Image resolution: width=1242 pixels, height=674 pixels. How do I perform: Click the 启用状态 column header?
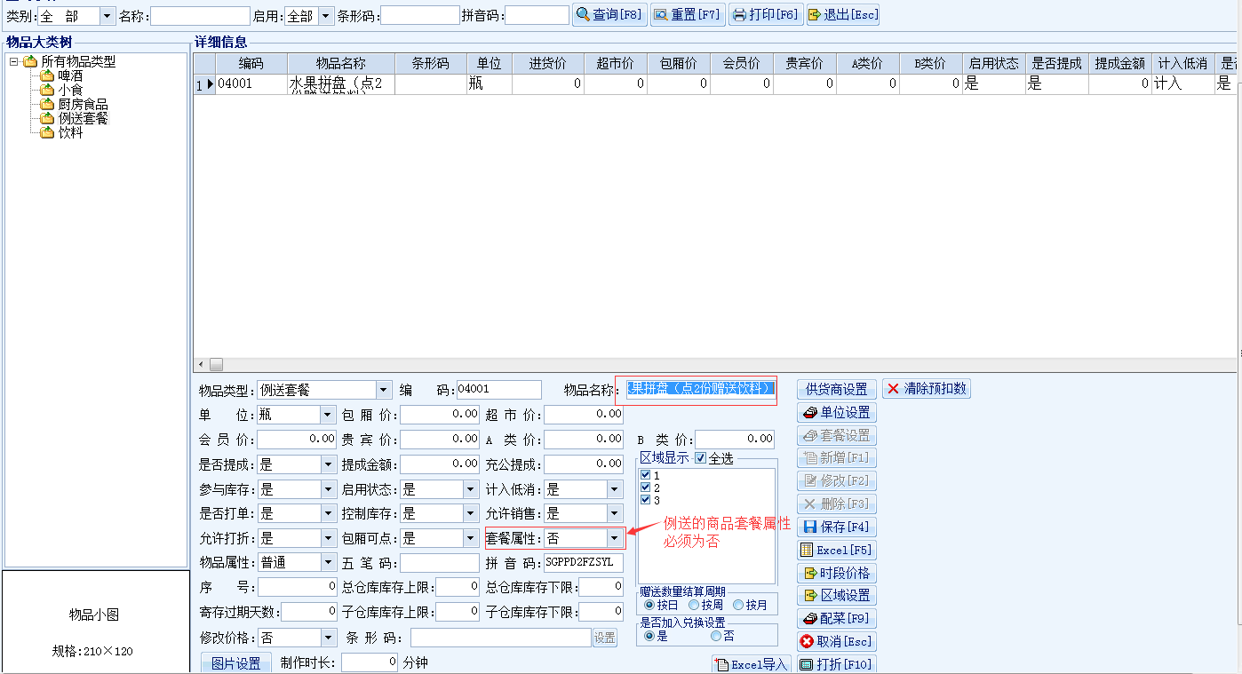[x=993, y=64]
